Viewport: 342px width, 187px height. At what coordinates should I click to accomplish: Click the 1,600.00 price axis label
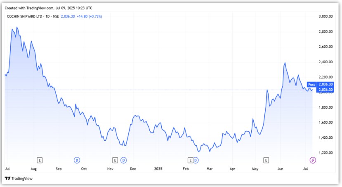click(325, 123)
